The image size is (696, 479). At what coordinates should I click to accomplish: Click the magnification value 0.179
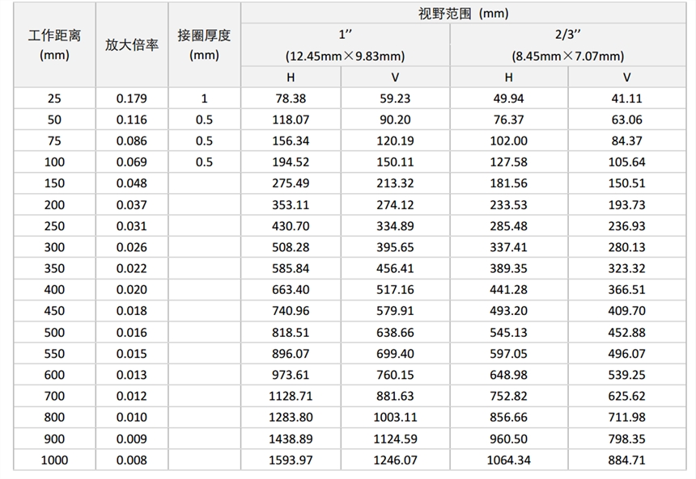click(x=132, y=99)
